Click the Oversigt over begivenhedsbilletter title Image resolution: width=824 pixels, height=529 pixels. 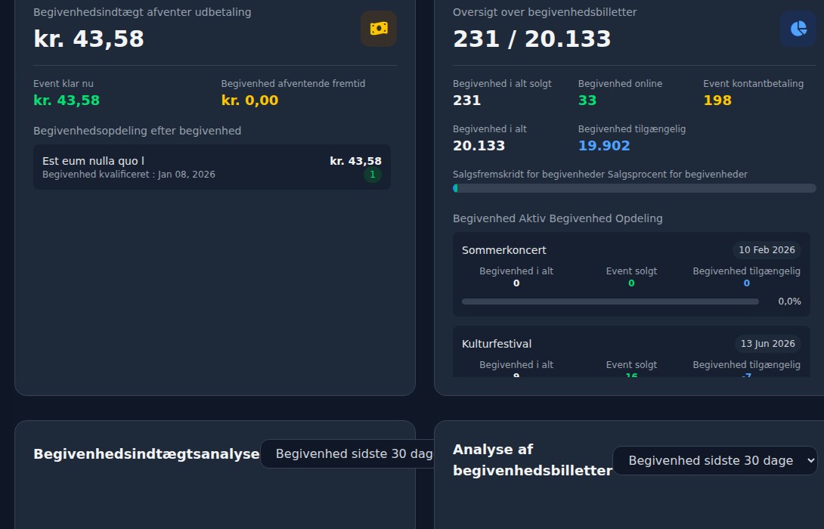point(544,12)
